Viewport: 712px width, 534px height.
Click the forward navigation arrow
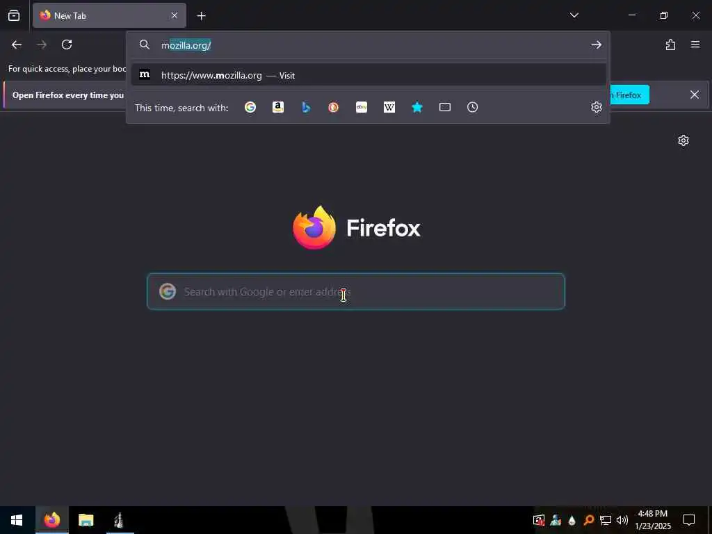click(x=41, y=44)
